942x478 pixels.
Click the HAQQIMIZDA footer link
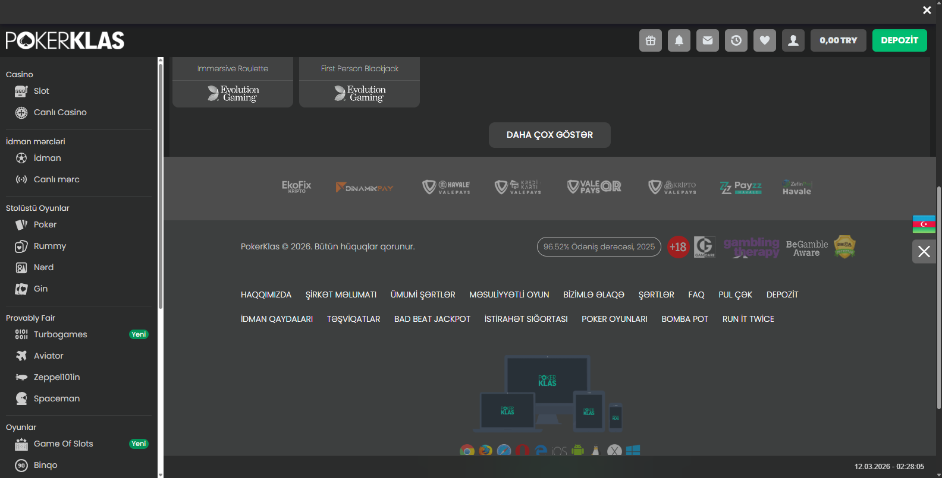click(266, 295)
